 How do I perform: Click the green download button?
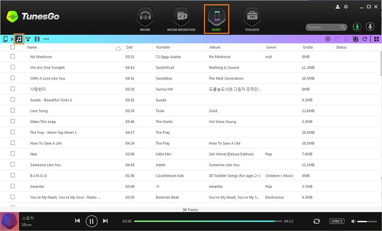click(357, 27)
